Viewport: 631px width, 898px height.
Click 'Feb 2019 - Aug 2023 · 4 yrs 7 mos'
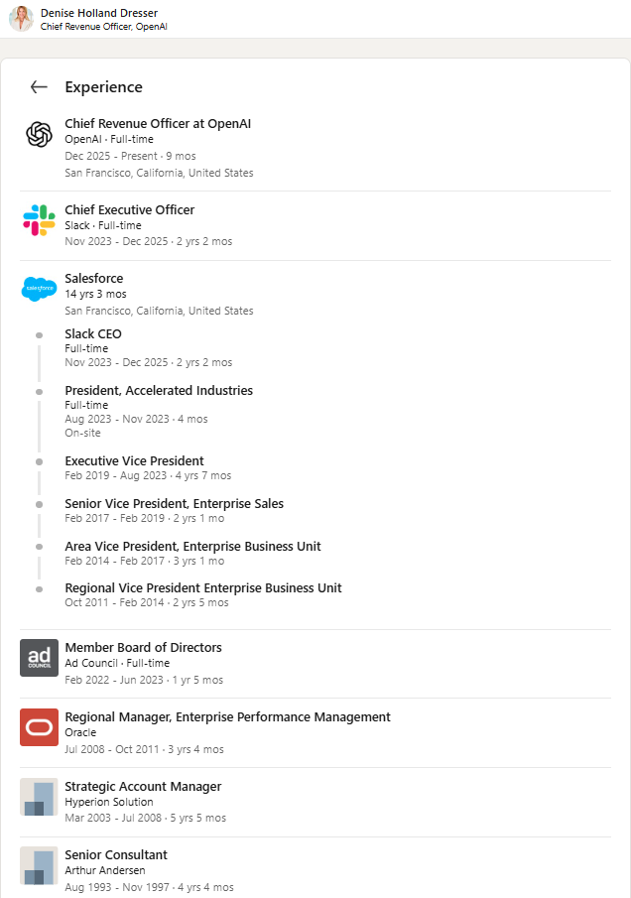tap(148, 475)
